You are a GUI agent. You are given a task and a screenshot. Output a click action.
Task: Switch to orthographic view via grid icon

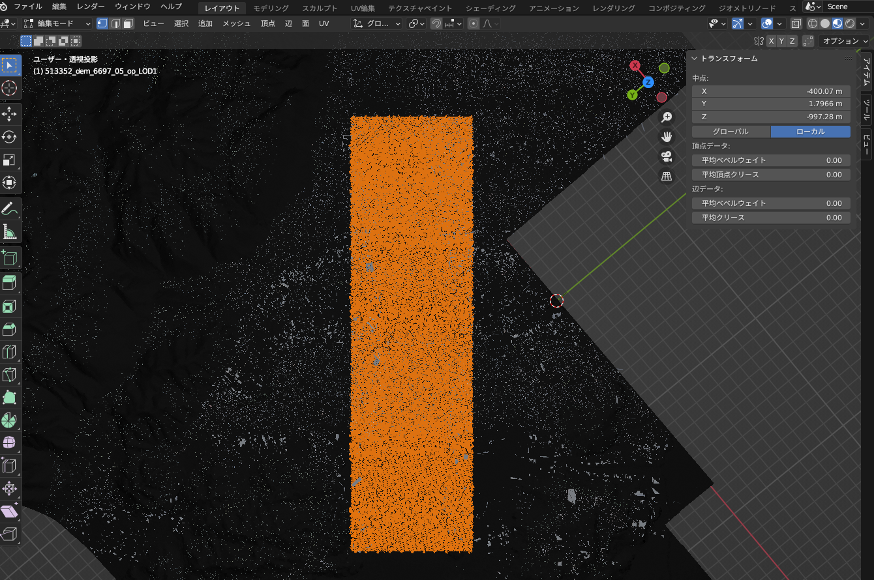tap(667, 177)
